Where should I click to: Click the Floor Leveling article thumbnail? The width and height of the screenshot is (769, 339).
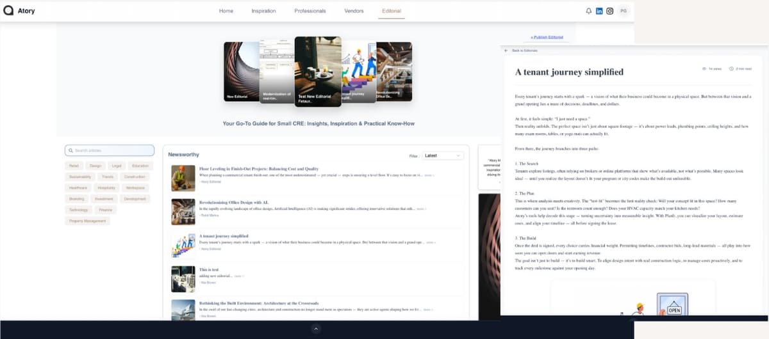(183, 178)
